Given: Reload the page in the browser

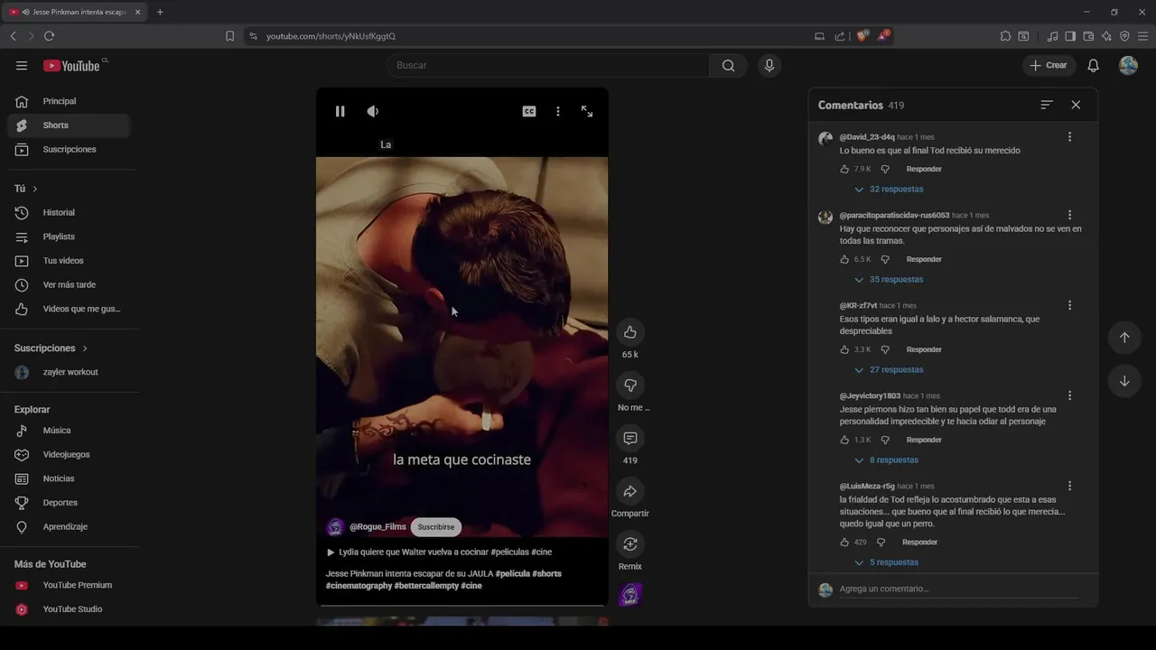Looking at the screenshot, I should (49, 36).
